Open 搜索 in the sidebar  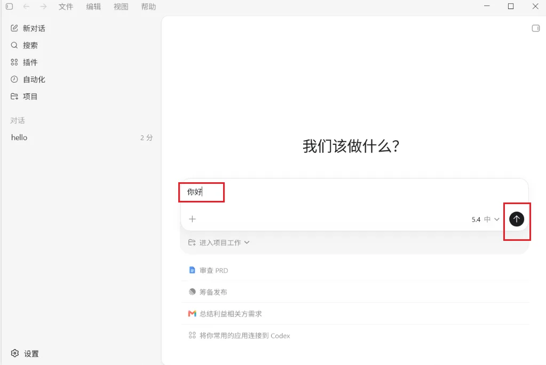[30, 45]
